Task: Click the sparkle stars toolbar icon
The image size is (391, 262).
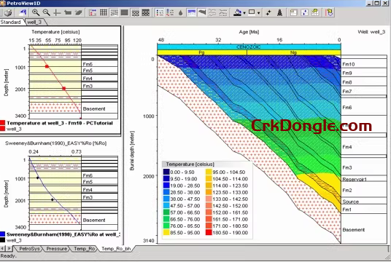Action: click(268, 12)
